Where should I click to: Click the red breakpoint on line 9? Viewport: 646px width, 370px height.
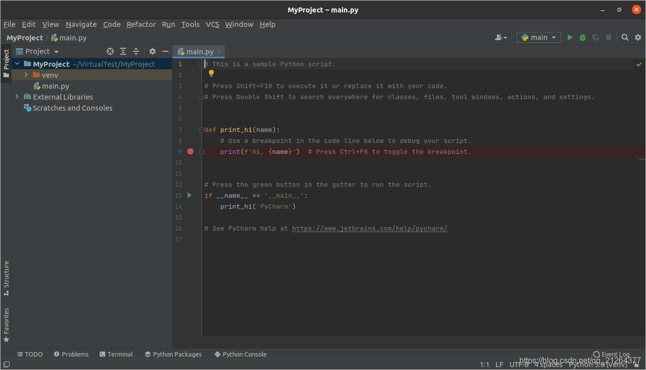[190, 151]
